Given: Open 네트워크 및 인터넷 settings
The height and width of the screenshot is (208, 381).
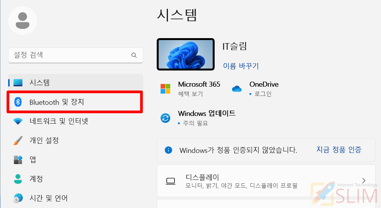Looking at the screenshot, I should [x=76, y=121].
